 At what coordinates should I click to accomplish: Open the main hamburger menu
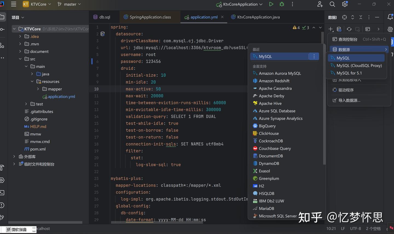pyautogui.click(x=13, y=4)
